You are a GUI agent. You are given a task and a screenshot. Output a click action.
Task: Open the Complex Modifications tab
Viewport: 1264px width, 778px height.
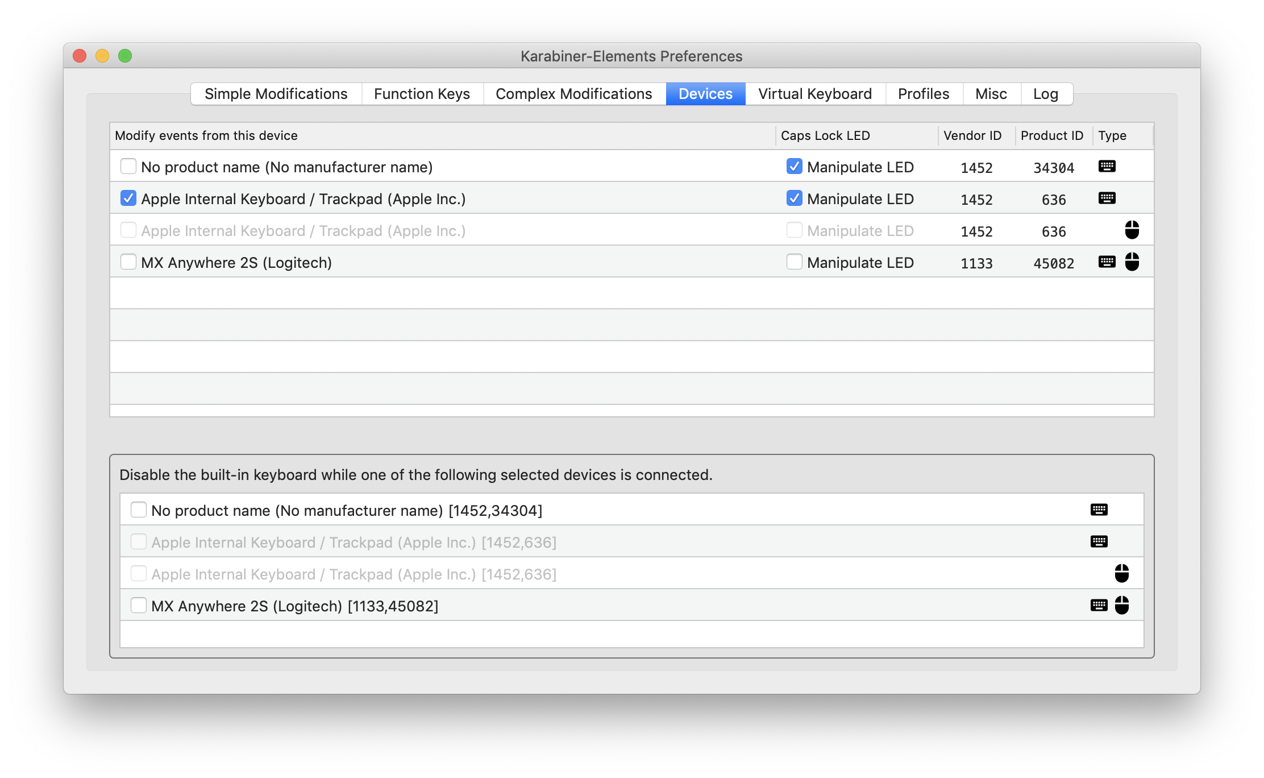coord(573,94)
